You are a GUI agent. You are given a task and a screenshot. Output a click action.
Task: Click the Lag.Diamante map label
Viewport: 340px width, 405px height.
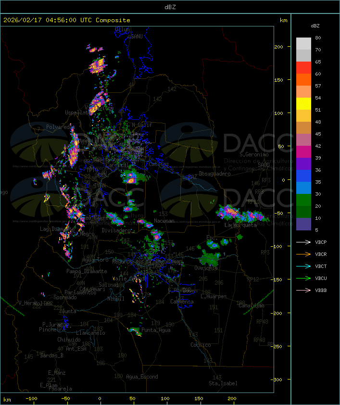point(57,229)
